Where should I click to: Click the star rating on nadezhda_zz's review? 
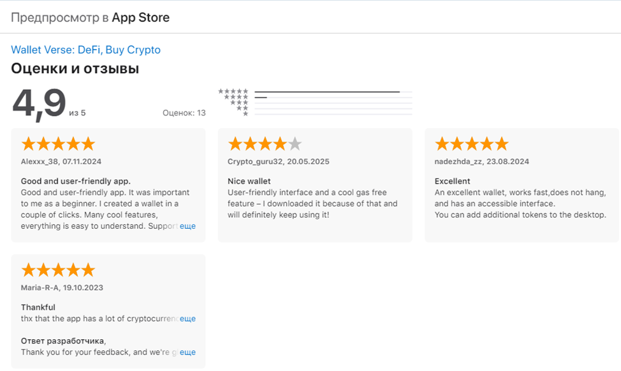tap(471, 143)
